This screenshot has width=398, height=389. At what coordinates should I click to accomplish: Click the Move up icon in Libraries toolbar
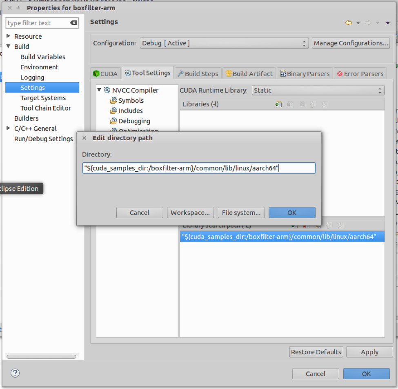click(313, 104)
